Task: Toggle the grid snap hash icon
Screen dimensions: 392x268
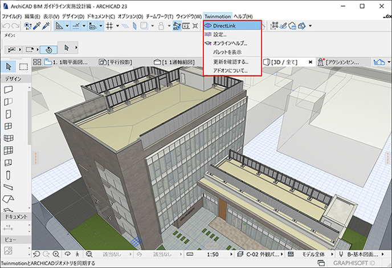Action: click(109, 26)
